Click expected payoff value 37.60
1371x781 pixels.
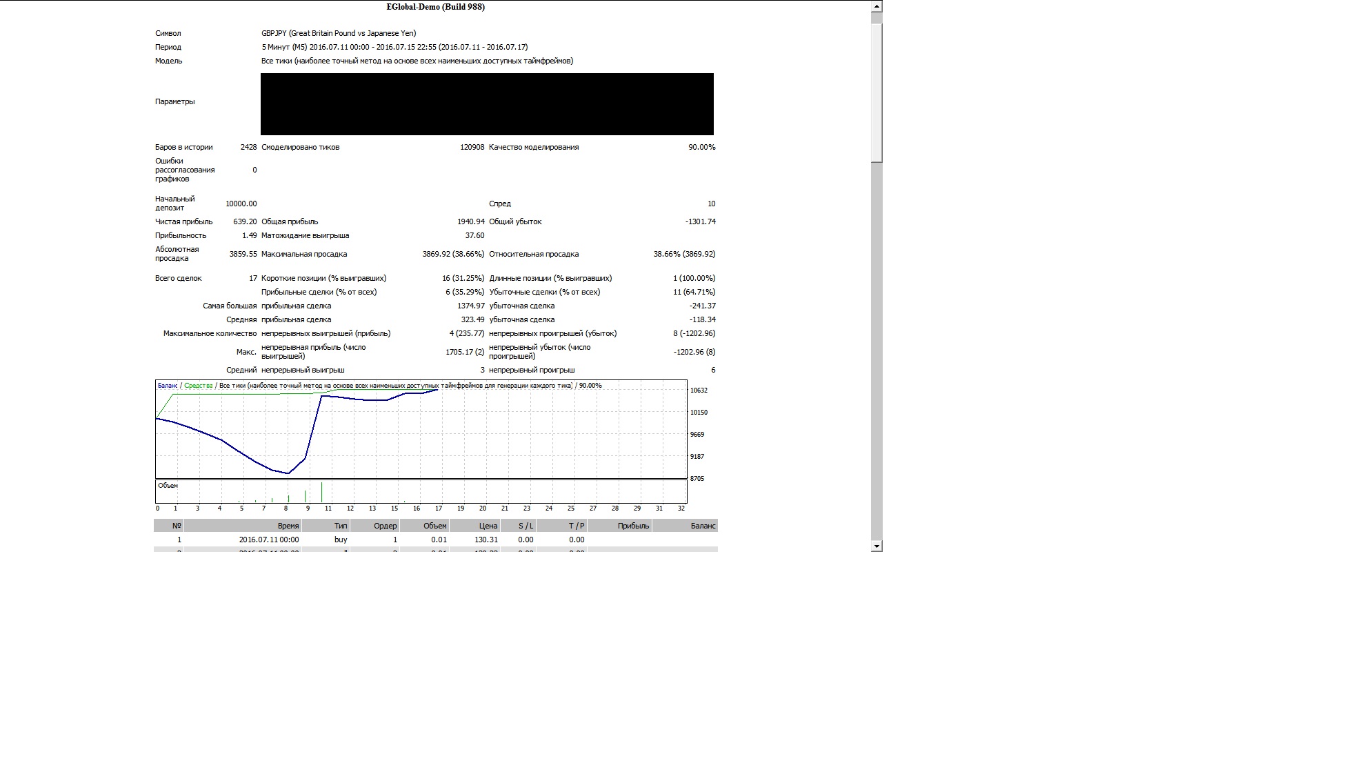[475, 235]
